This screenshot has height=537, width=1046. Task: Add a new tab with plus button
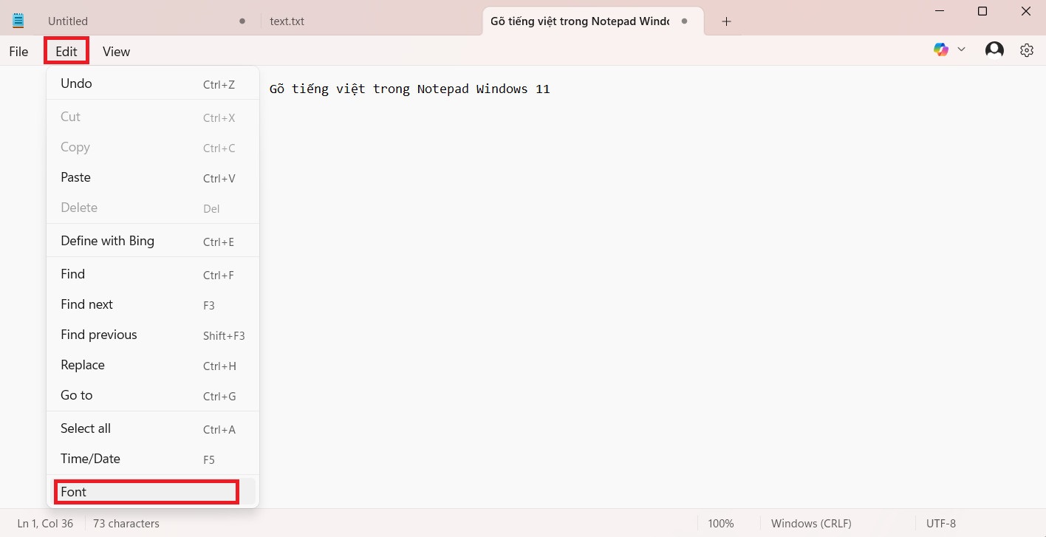tap(726, 21)
